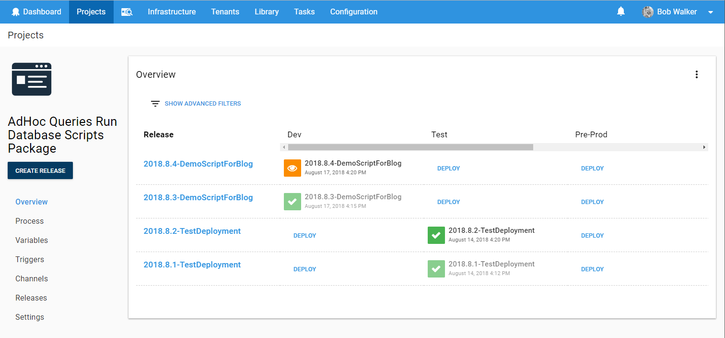Viewport: 725px width, 338px height.
Task: Click green checkmark icon for 2018.8.2-TestDeployment
Action: click(x=436, y=235)
